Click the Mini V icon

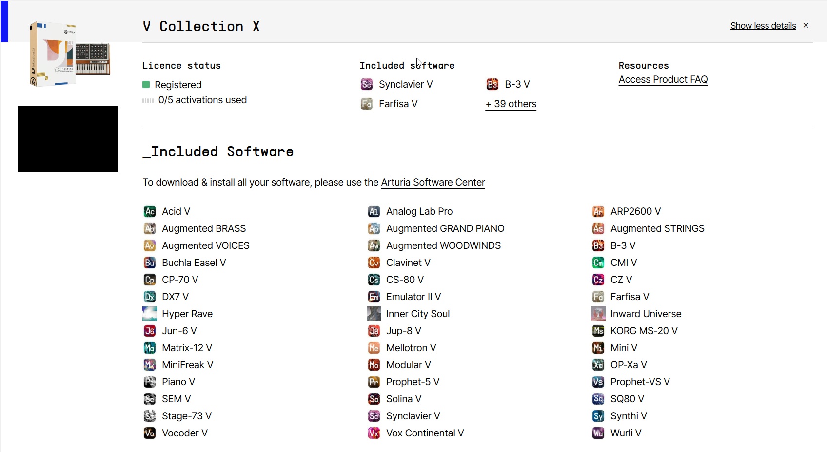point(598,348)
